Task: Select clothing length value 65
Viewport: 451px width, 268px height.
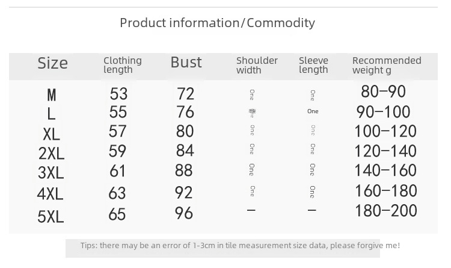Action: tap(117, 214)
